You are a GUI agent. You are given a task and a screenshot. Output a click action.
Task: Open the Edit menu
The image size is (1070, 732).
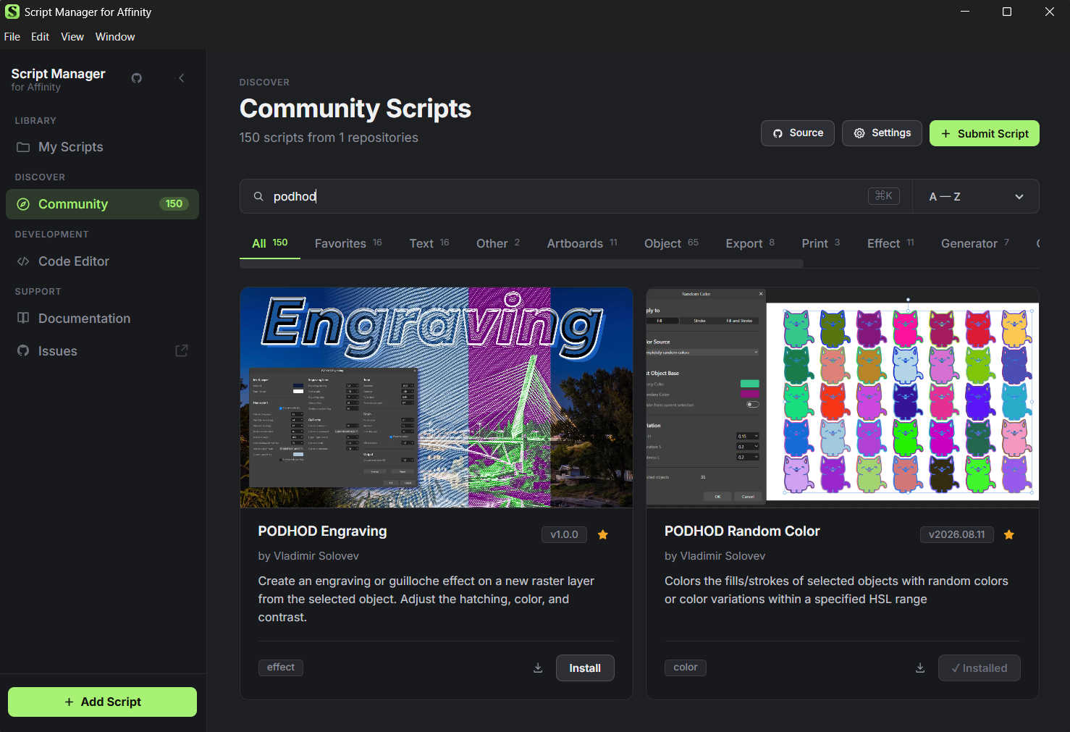click(x=41, y=37)
